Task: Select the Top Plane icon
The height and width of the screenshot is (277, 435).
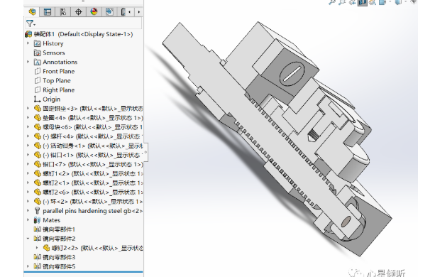Action: pyautogui.click(x=37, y=80)
